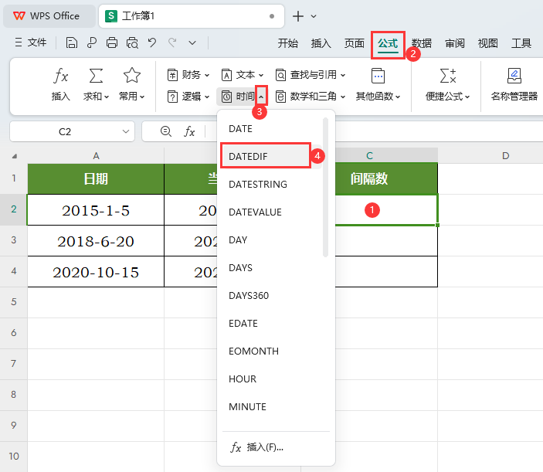Select column C header
The height and width of the screenshot is (472, 543).
[369, 156]
